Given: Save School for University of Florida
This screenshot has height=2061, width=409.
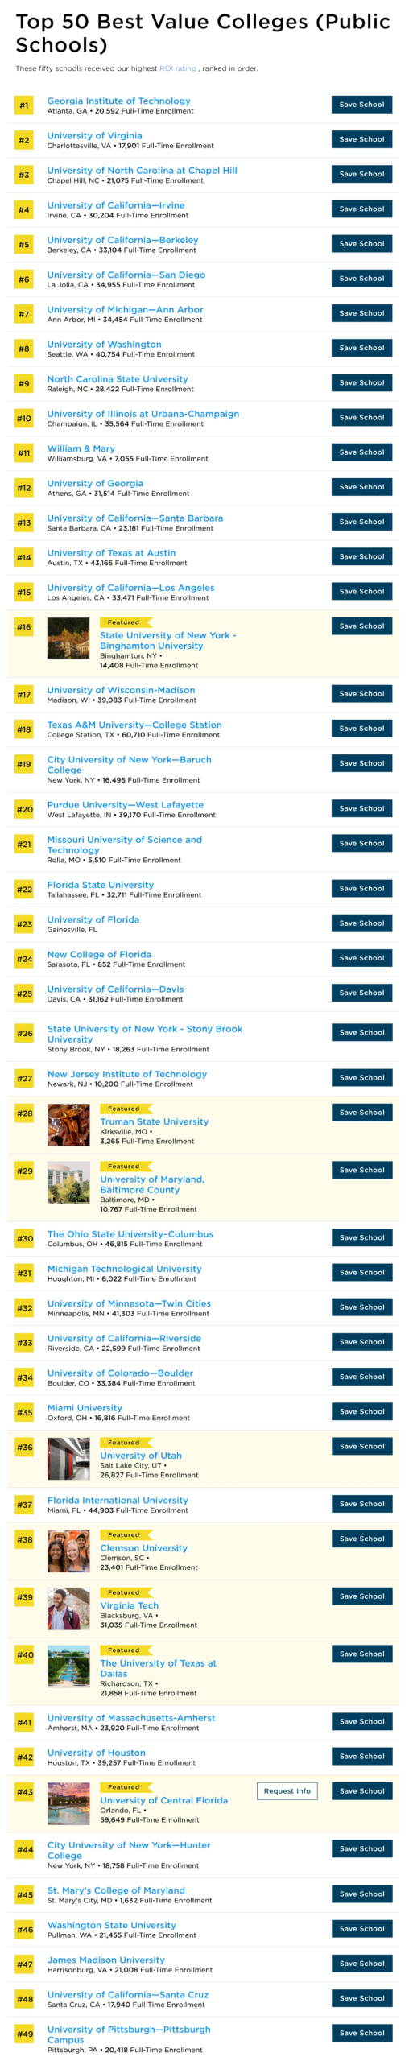Looking at the screenshot, I should click(361, 923).
